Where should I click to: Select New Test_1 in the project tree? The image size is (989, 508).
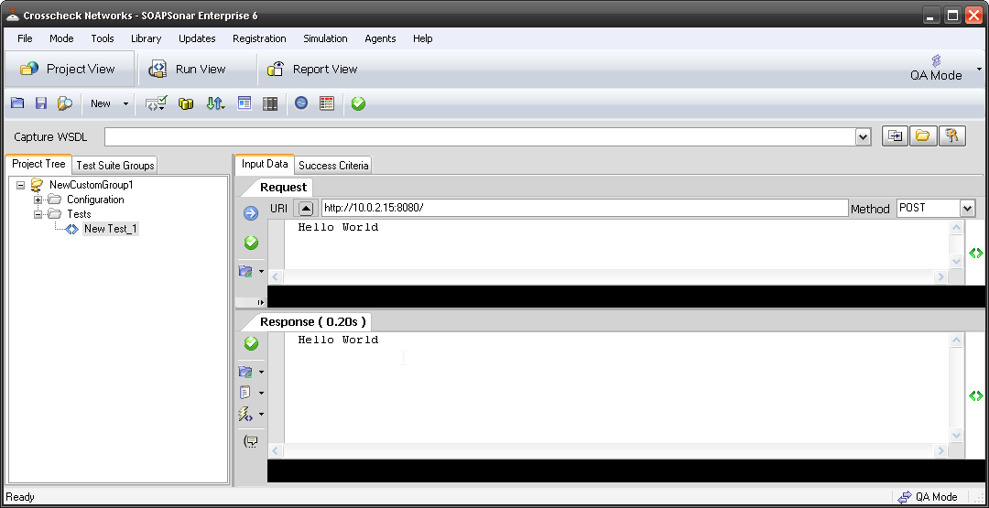pyautogui.click(x=111, y=229)
